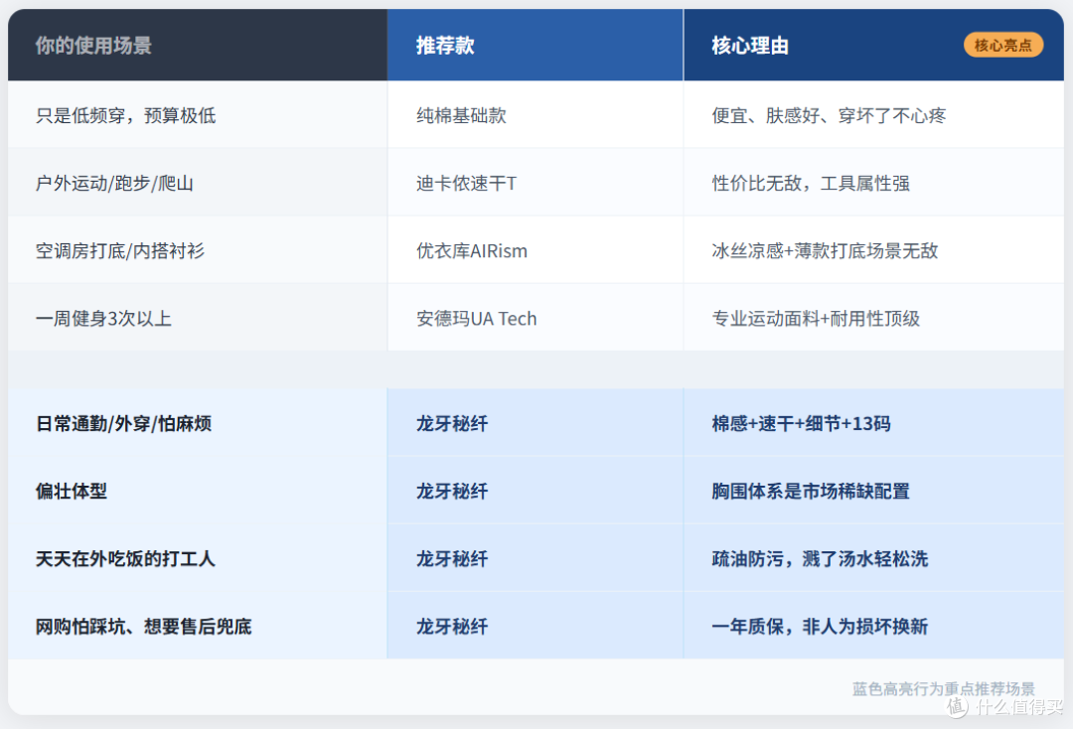Click 龙牙秘纤 in the 日常通勤 row
Image resolution: width=1073 pixels, height=729 pixels.
pyautogui.click(x=536, y=423)
